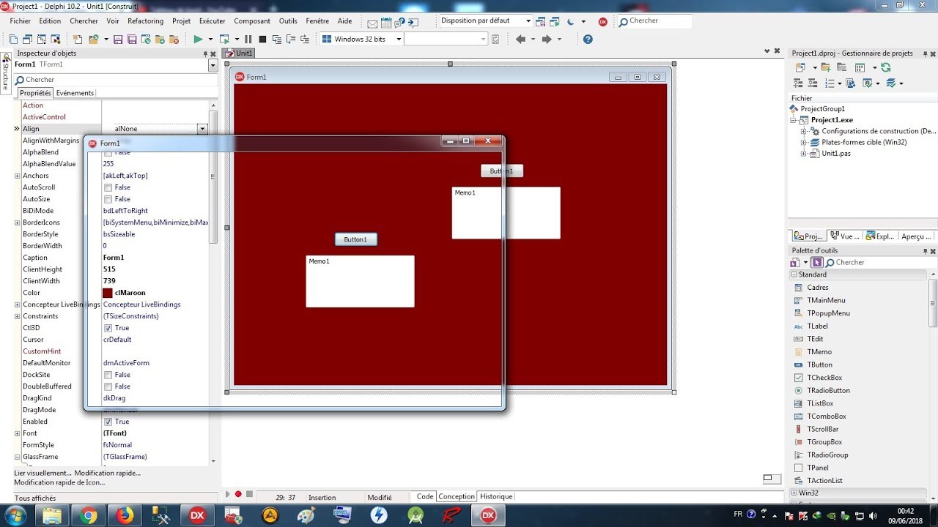
Task: Navigate back with left arrow toolbar icon
Action: pyautogui.click(x=520, y=39)
